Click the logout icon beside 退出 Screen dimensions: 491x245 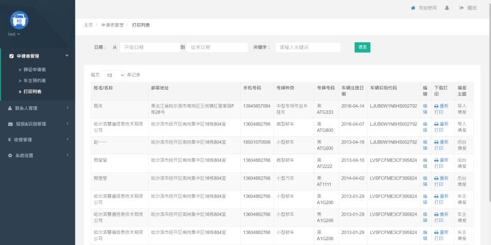pyautogui.click(x=461, y=8)
